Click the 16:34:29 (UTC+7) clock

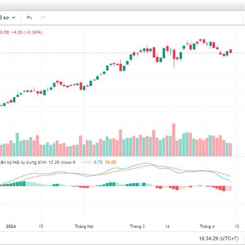(x=219, y=238)
